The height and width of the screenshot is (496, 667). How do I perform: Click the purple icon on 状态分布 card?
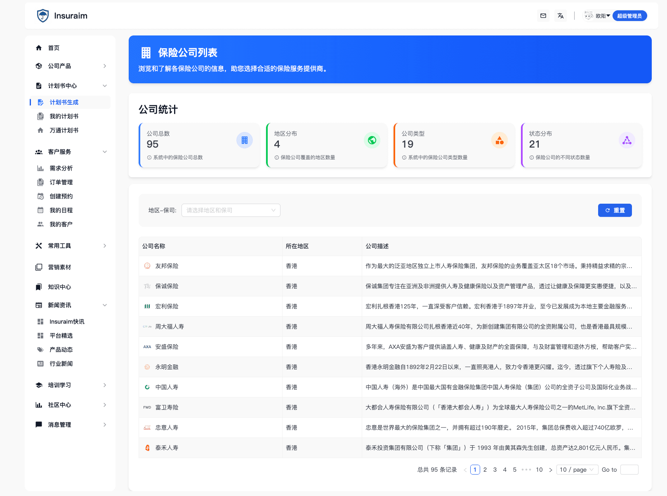tap(627, 140)
